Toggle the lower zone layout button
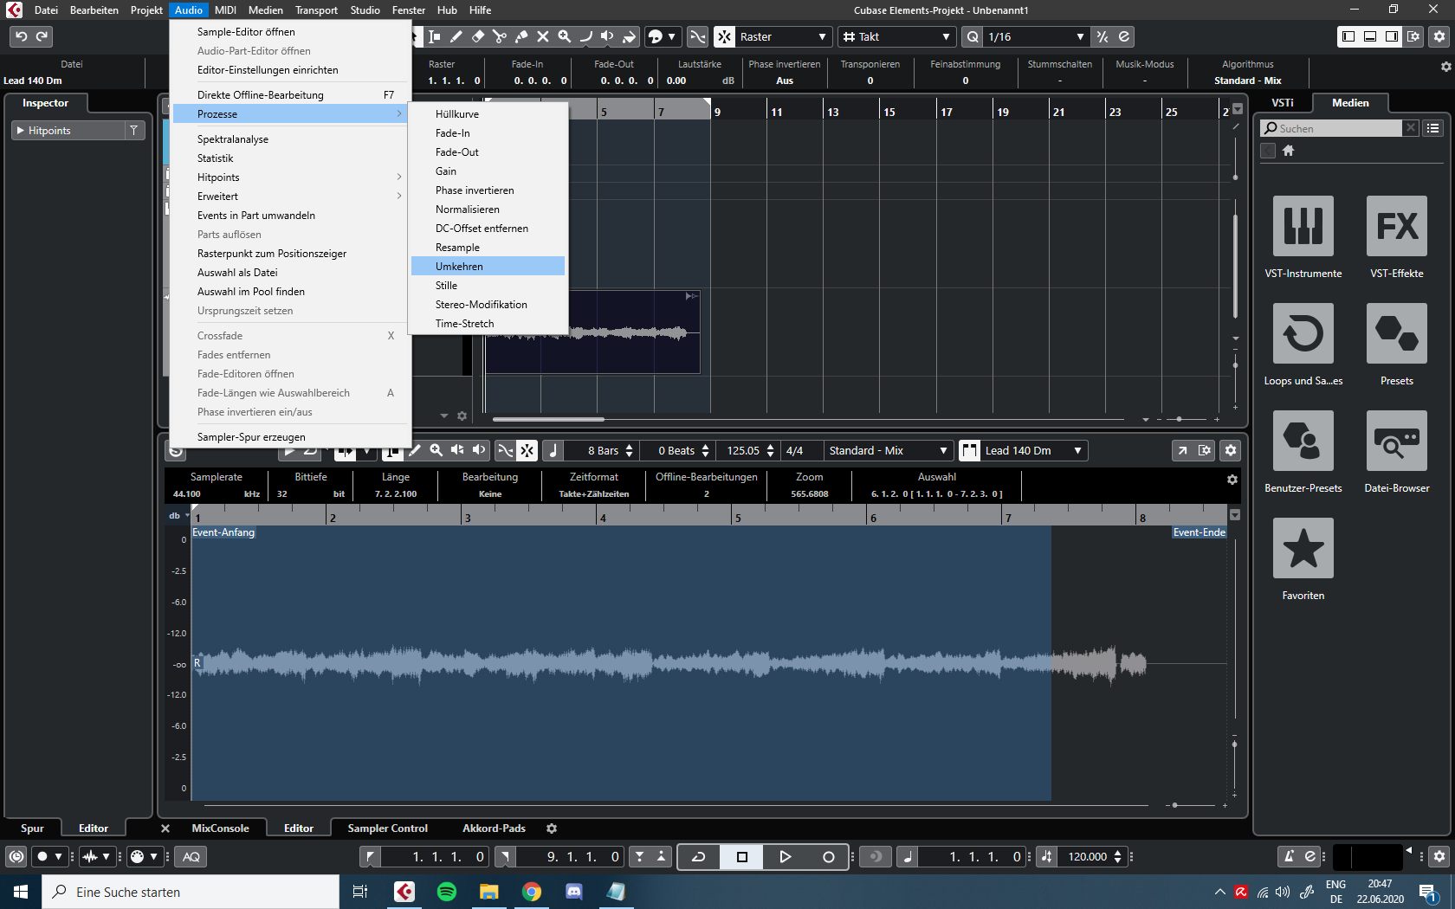The height and width of the screenshot is (909, 1455). click(1370, 36)
